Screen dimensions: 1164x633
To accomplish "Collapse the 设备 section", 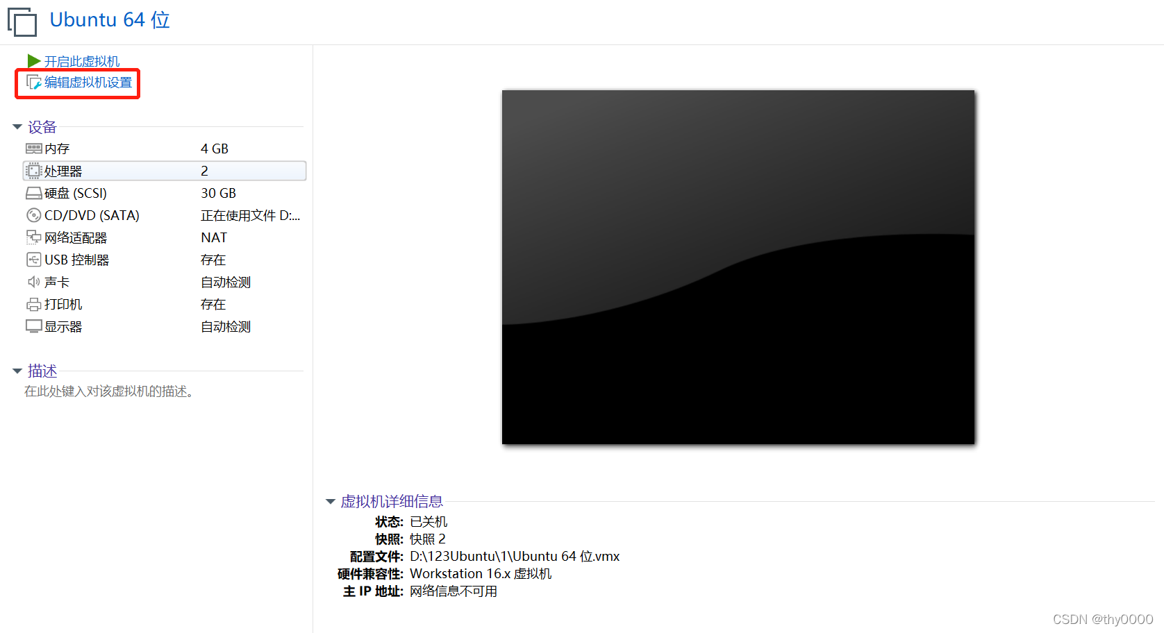I will [x=16, y=126].
